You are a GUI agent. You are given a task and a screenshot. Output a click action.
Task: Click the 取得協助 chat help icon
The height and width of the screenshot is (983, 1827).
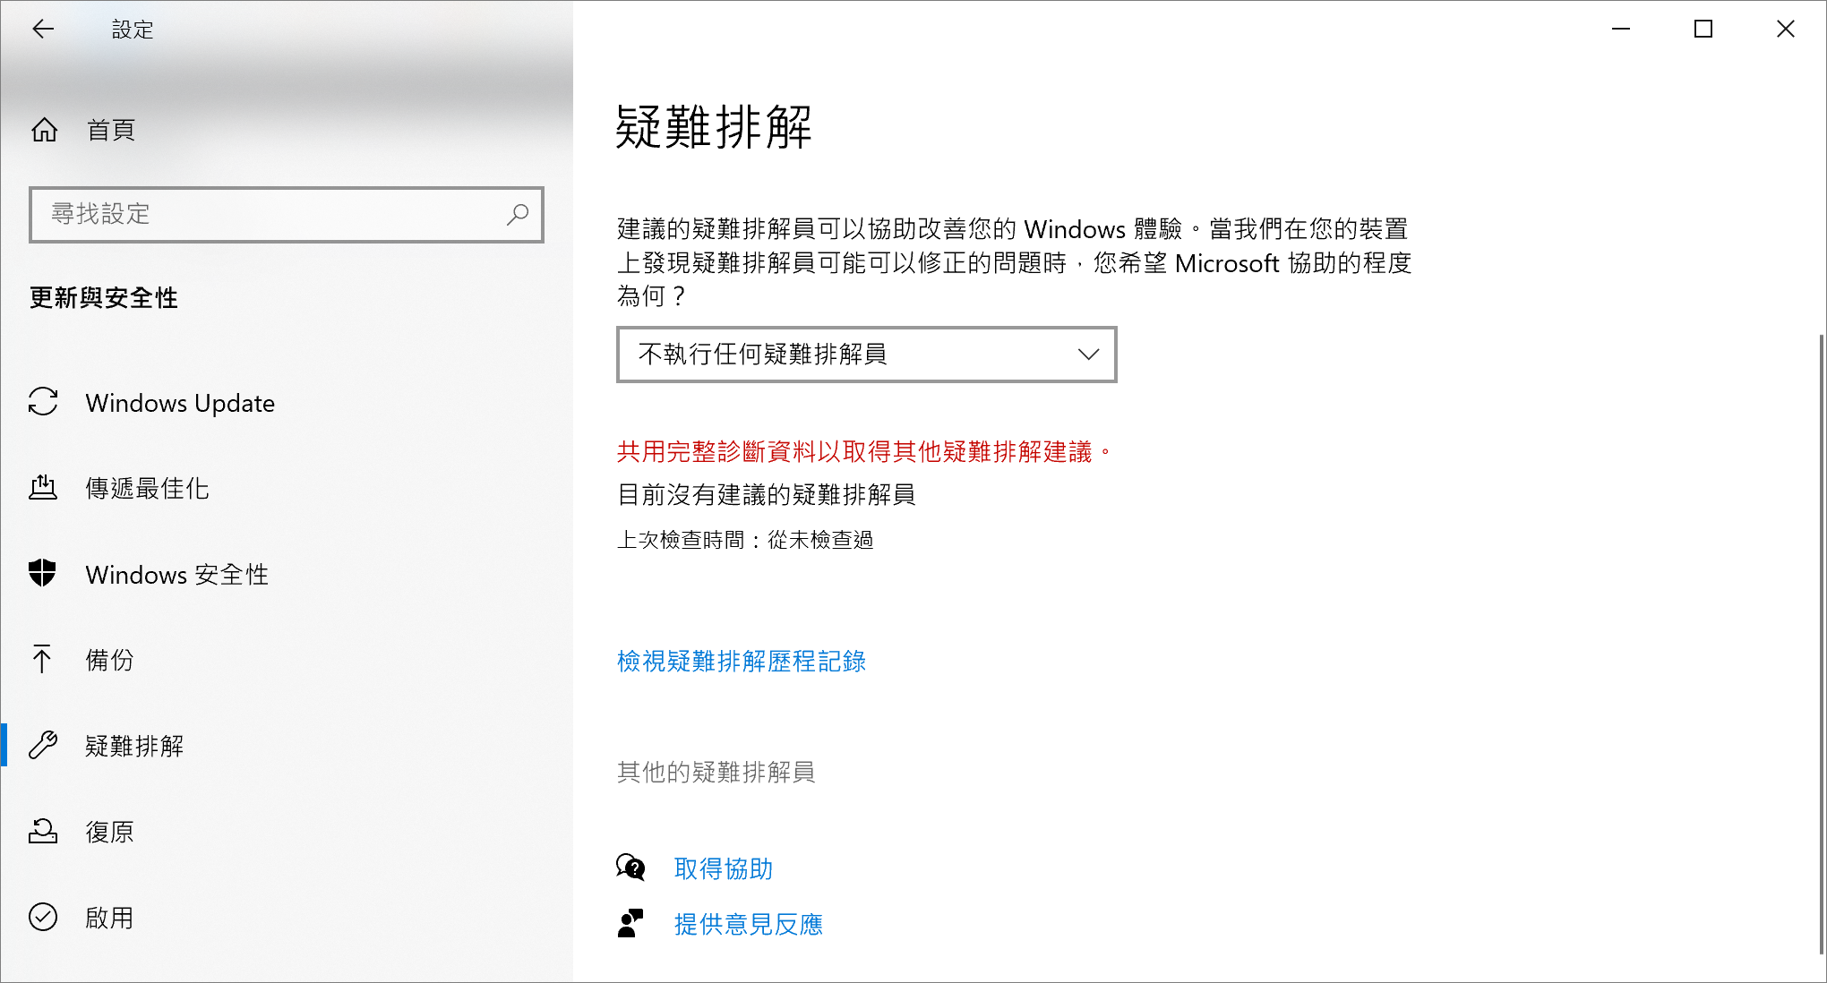(630, 868)
